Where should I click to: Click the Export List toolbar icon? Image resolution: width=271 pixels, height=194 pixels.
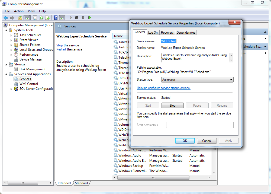(47, 18)
